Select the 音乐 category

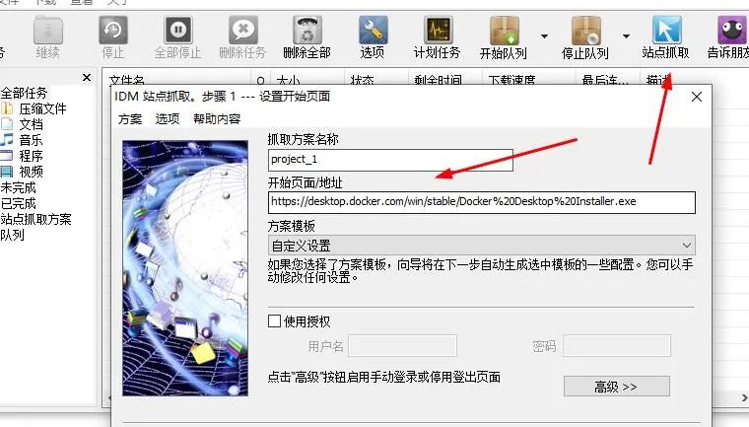(32, 140)
